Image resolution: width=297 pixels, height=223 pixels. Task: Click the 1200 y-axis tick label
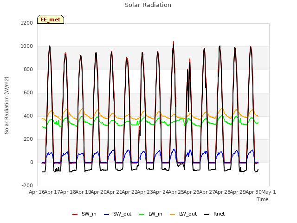pyautogui.click(x=27, y=23)
